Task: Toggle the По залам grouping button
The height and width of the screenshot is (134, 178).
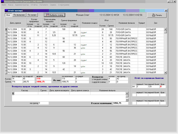Action: (x=32, y=15)
